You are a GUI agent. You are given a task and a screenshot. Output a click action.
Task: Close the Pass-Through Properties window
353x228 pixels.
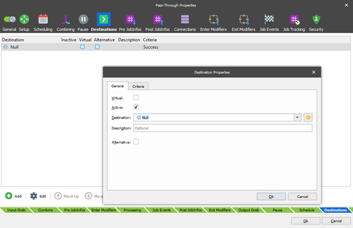[347, 5]
